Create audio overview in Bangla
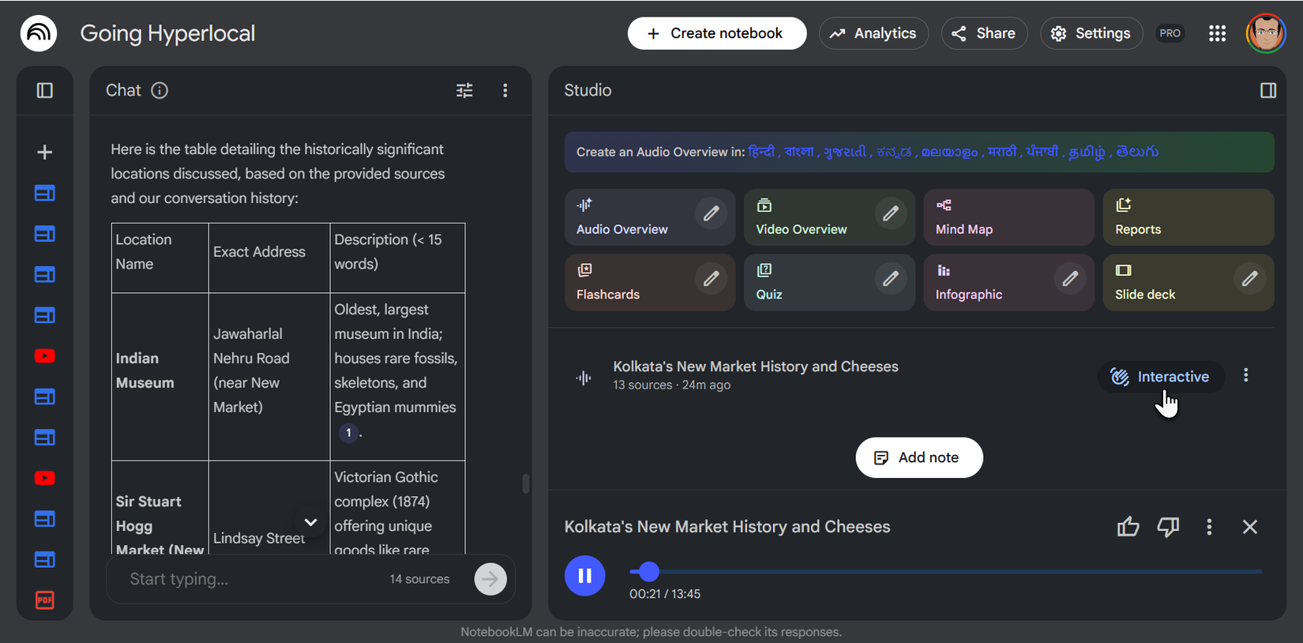 799,152
